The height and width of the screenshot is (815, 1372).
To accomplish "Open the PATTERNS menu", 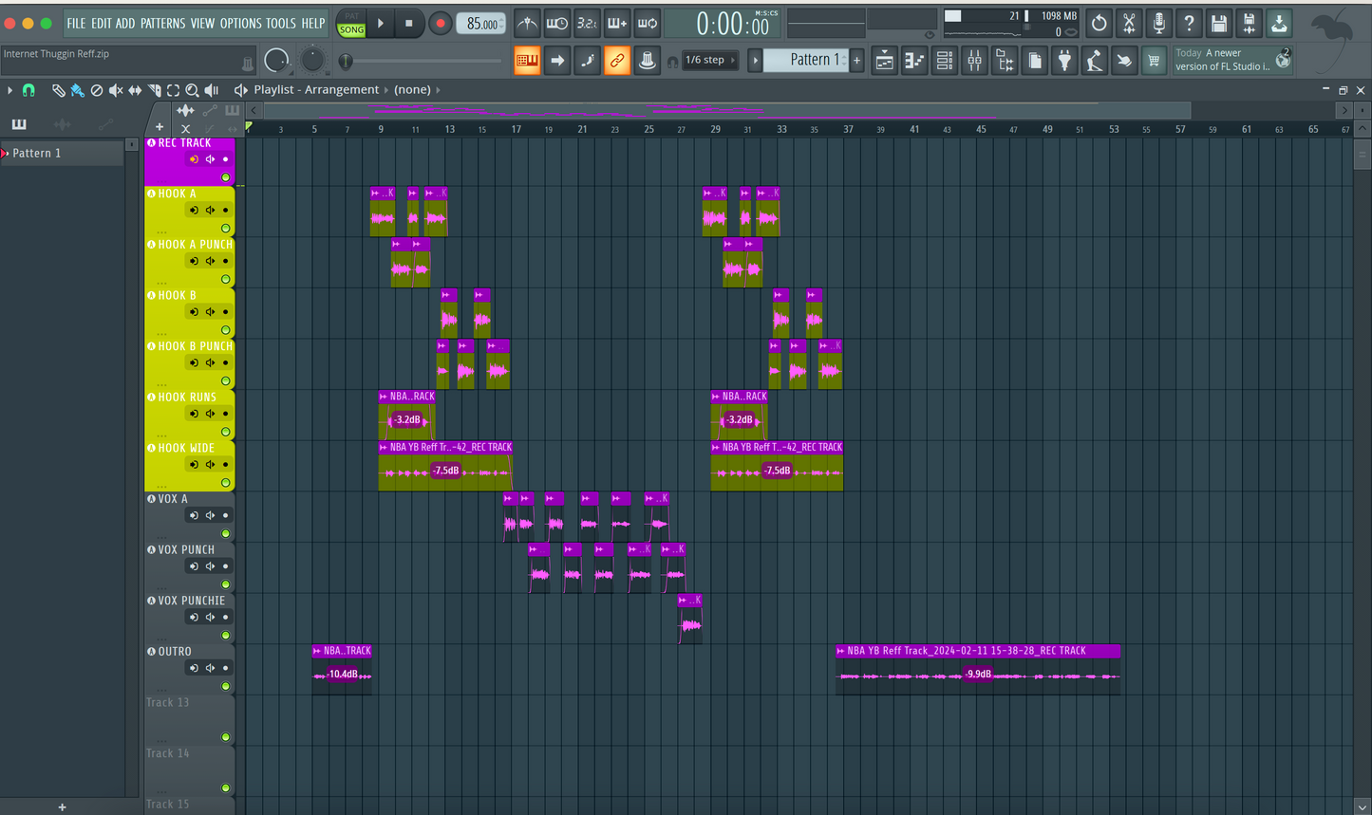I will pyautogui.click(x=163, y=23).
